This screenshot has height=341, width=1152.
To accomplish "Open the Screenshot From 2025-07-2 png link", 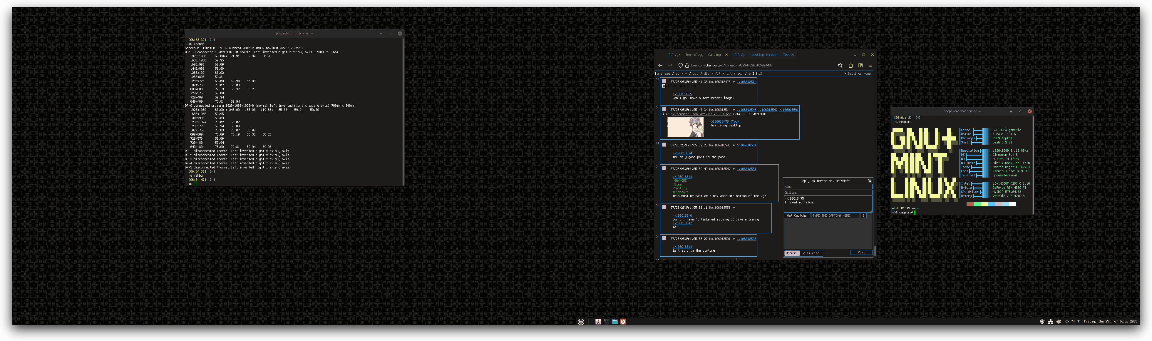I will (x=701, y=114).
